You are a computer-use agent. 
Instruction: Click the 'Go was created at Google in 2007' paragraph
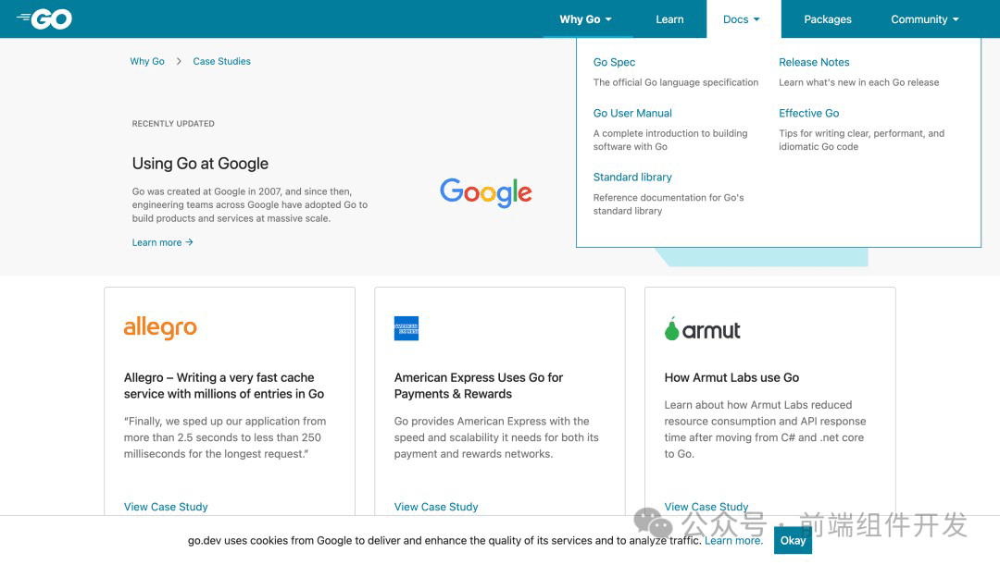coord(250,204)
